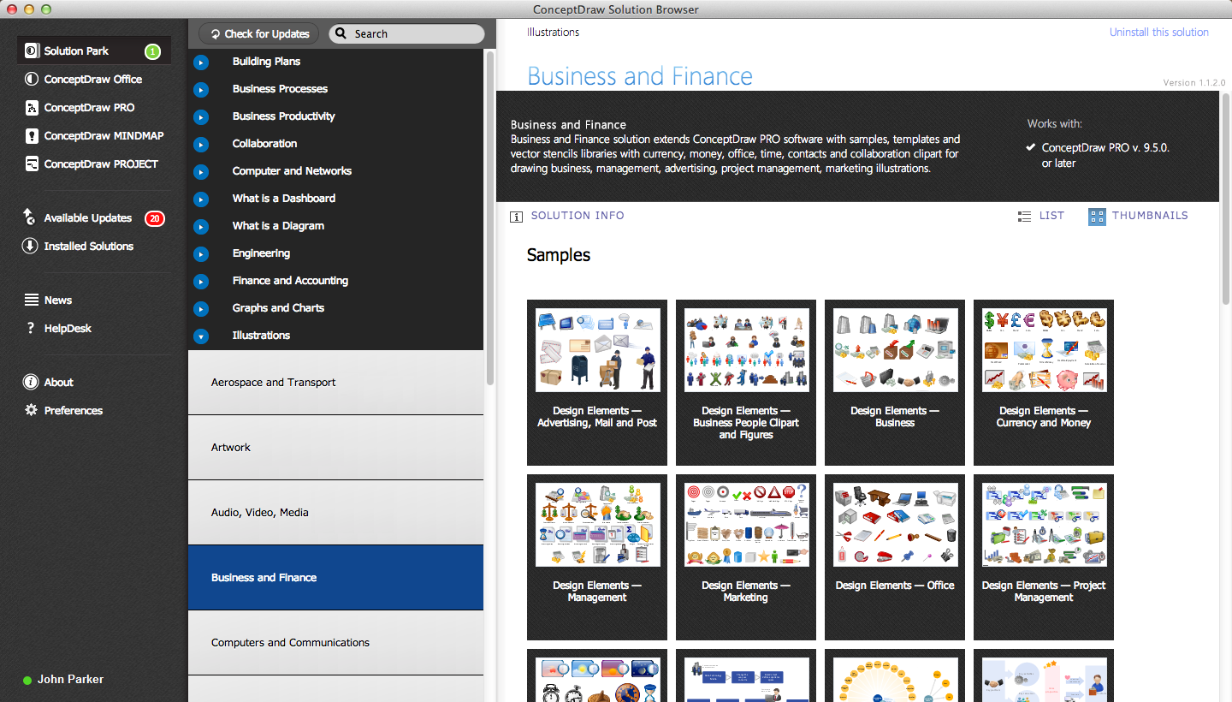The height and width of the screenshot is (702, 1232).
Task: Click the search magnifier icon
Action: point(341,33)
